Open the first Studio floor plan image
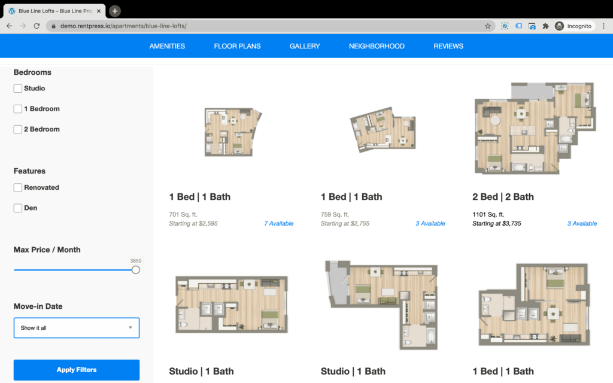 click(232, 305)
